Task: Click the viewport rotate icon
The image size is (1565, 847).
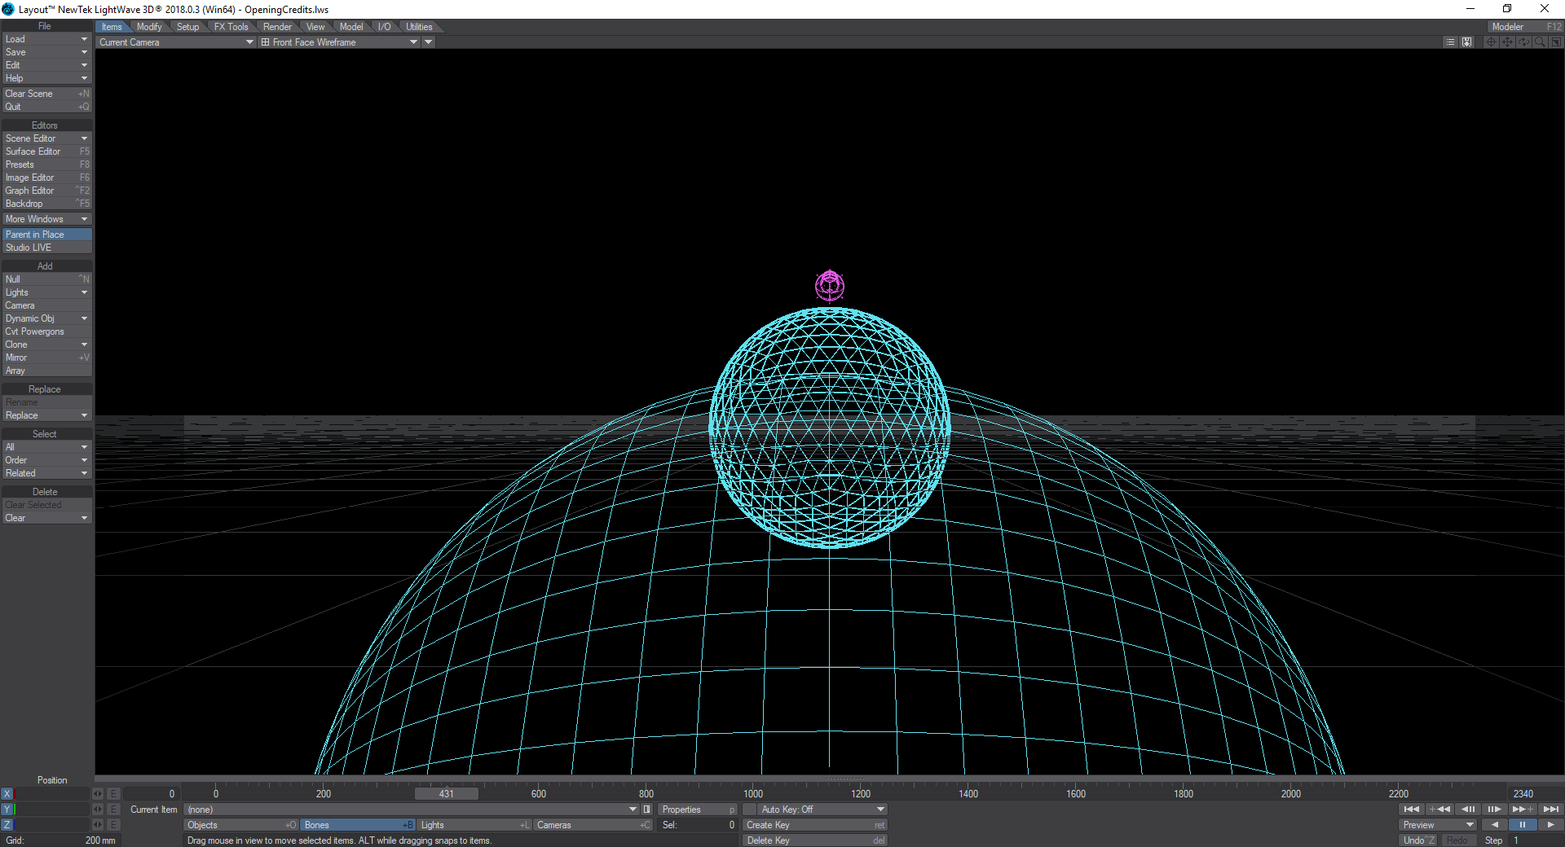Action: tap(1523, 42)
